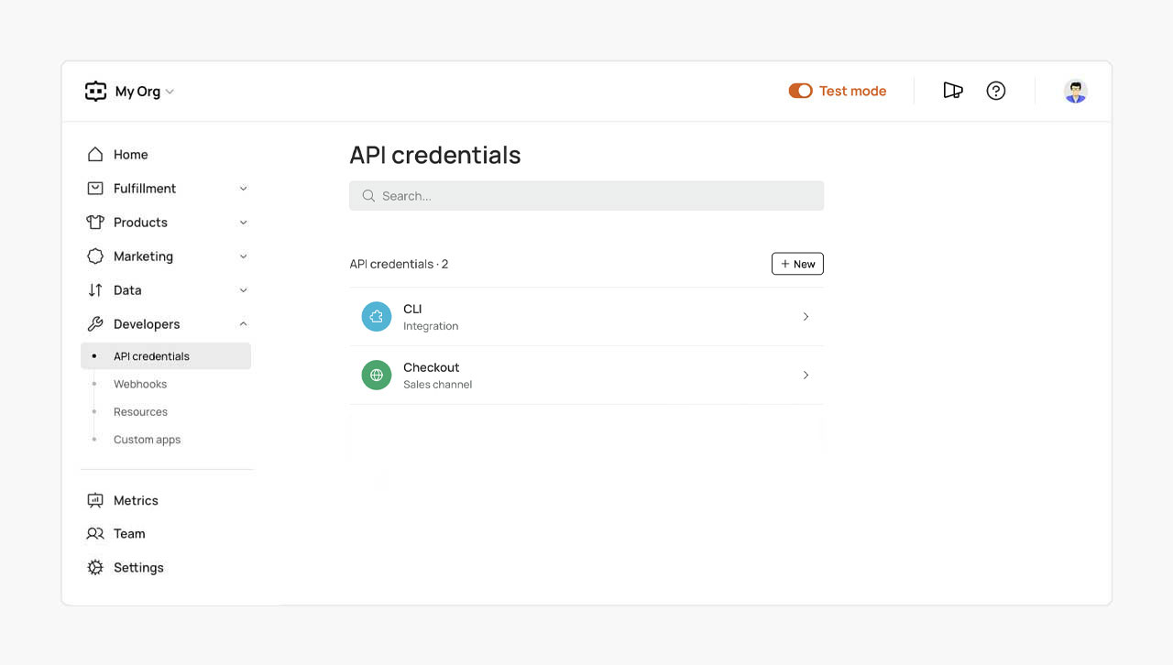Open the help question mark icon
Screen dimensions: 1173x665
point(996,91)
